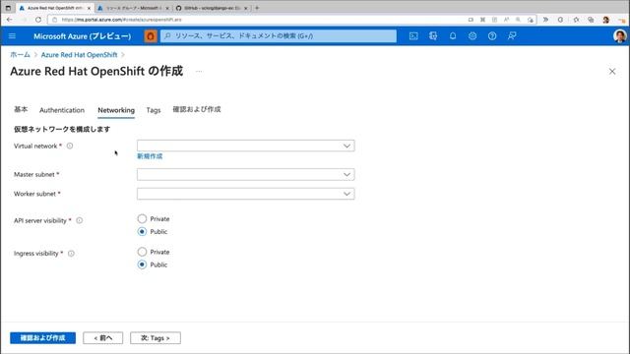Select Private for Ingress visibility
Viewport: 630px width, 354px height.
[x=142, y=252]
